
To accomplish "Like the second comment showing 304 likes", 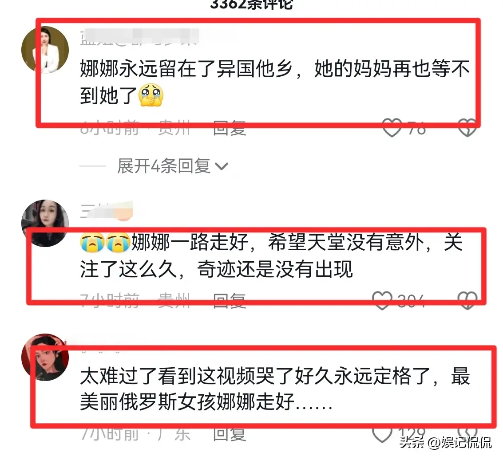I will click(x=382, y=300).
